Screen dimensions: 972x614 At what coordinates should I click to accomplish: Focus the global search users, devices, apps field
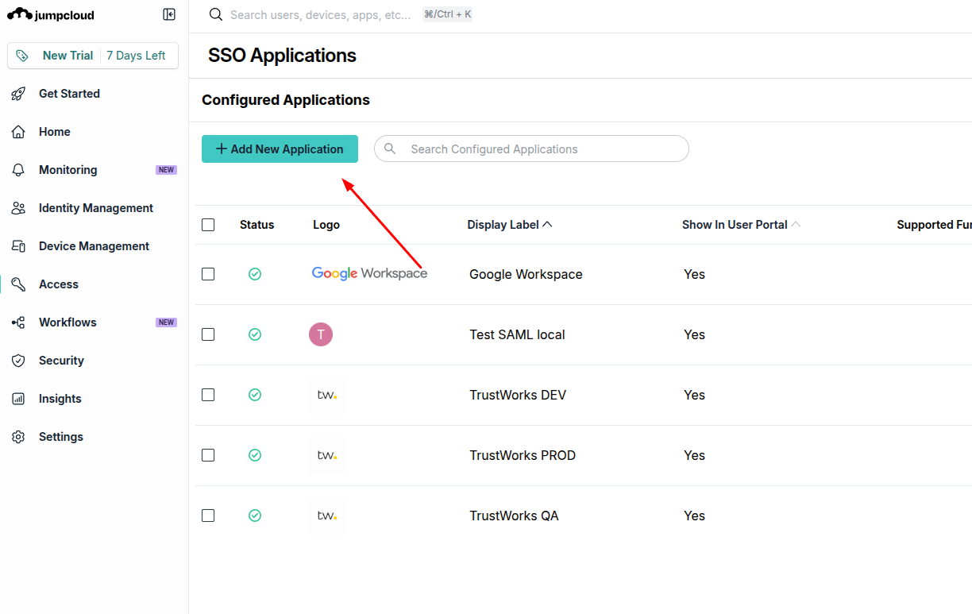[x=321, y=14]
